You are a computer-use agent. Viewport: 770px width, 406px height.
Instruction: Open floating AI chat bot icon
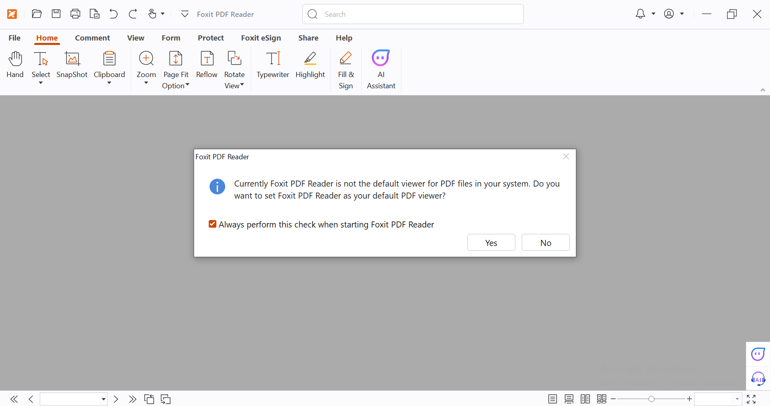pos(758,354)
